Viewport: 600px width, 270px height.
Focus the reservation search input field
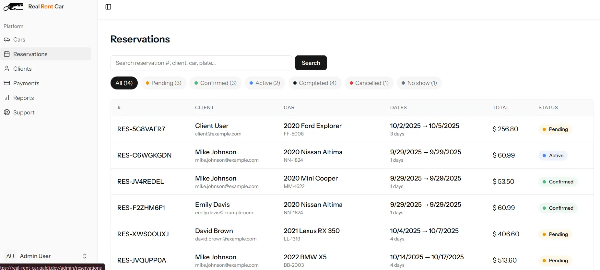[x=201, y=63]
